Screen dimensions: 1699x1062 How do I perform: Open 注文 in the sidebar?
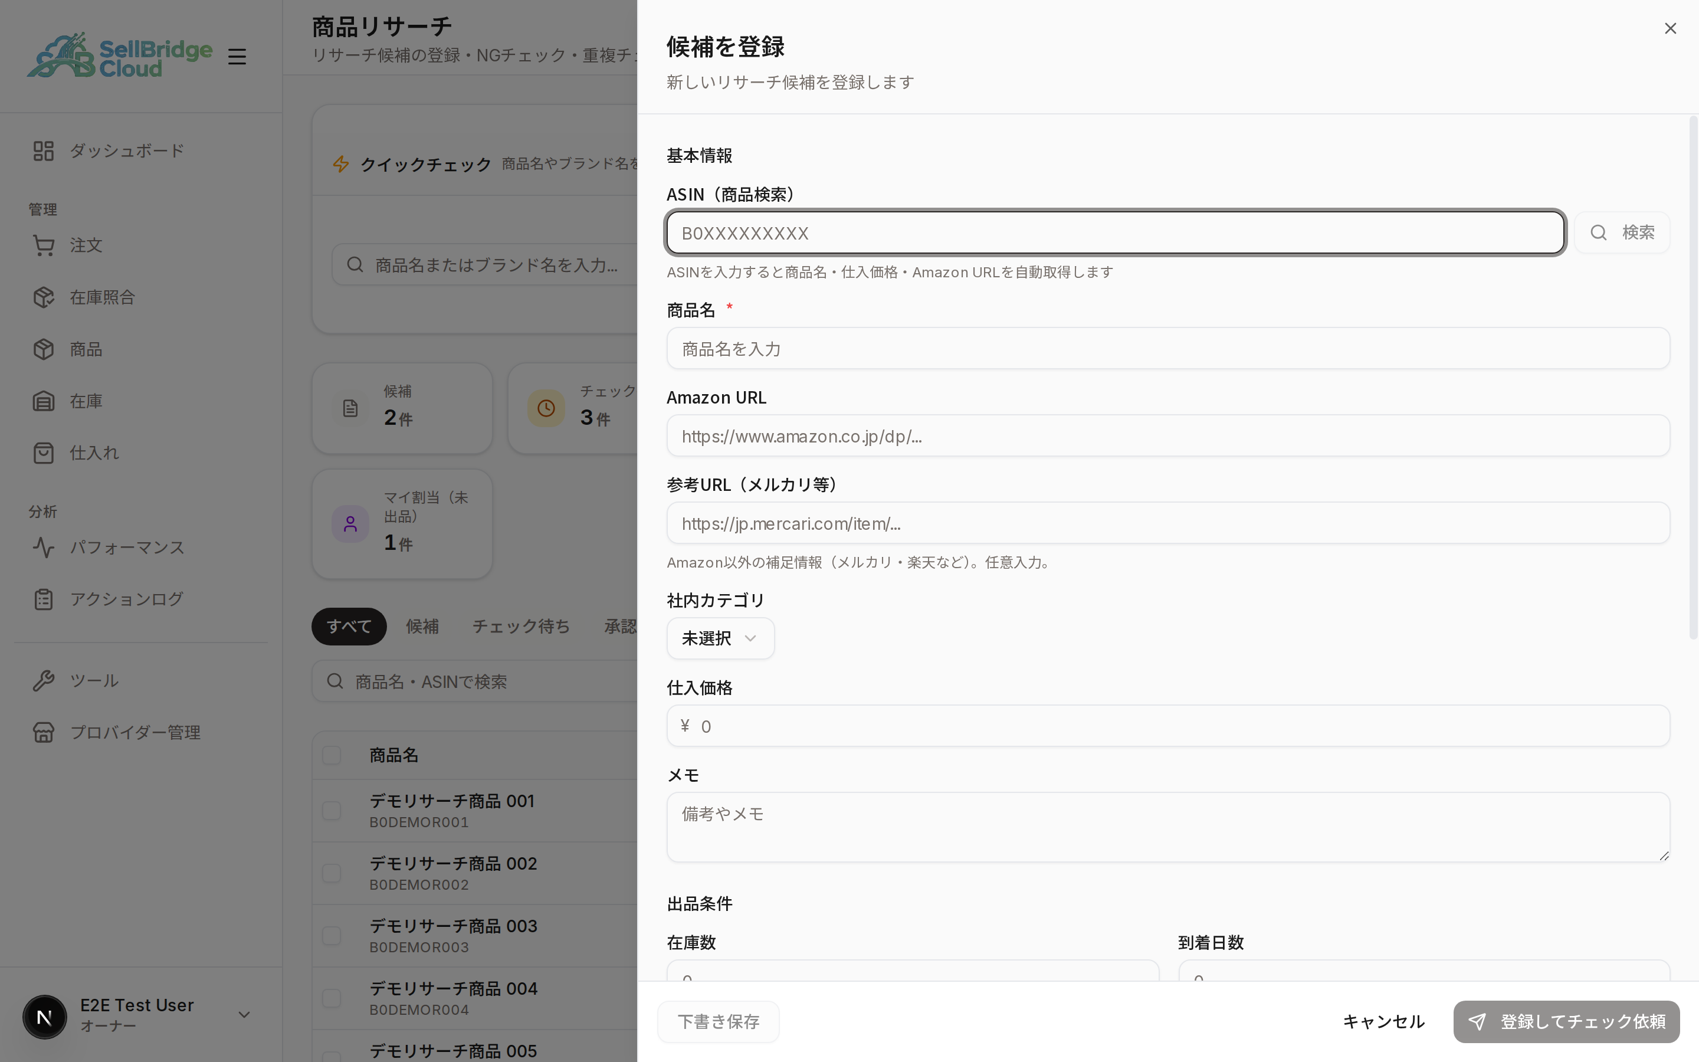tap(140, 245)
